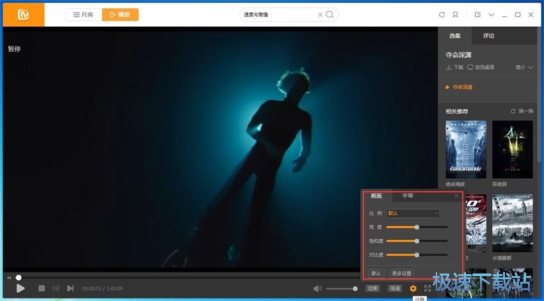The height and width of the screenshot is (301, 544).
Task: Close the picture settings popup
Action: click(456, 196)
